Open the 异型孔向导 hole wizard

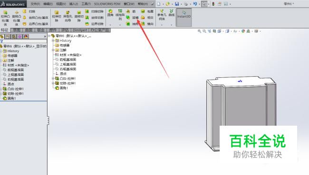point(68,16)
